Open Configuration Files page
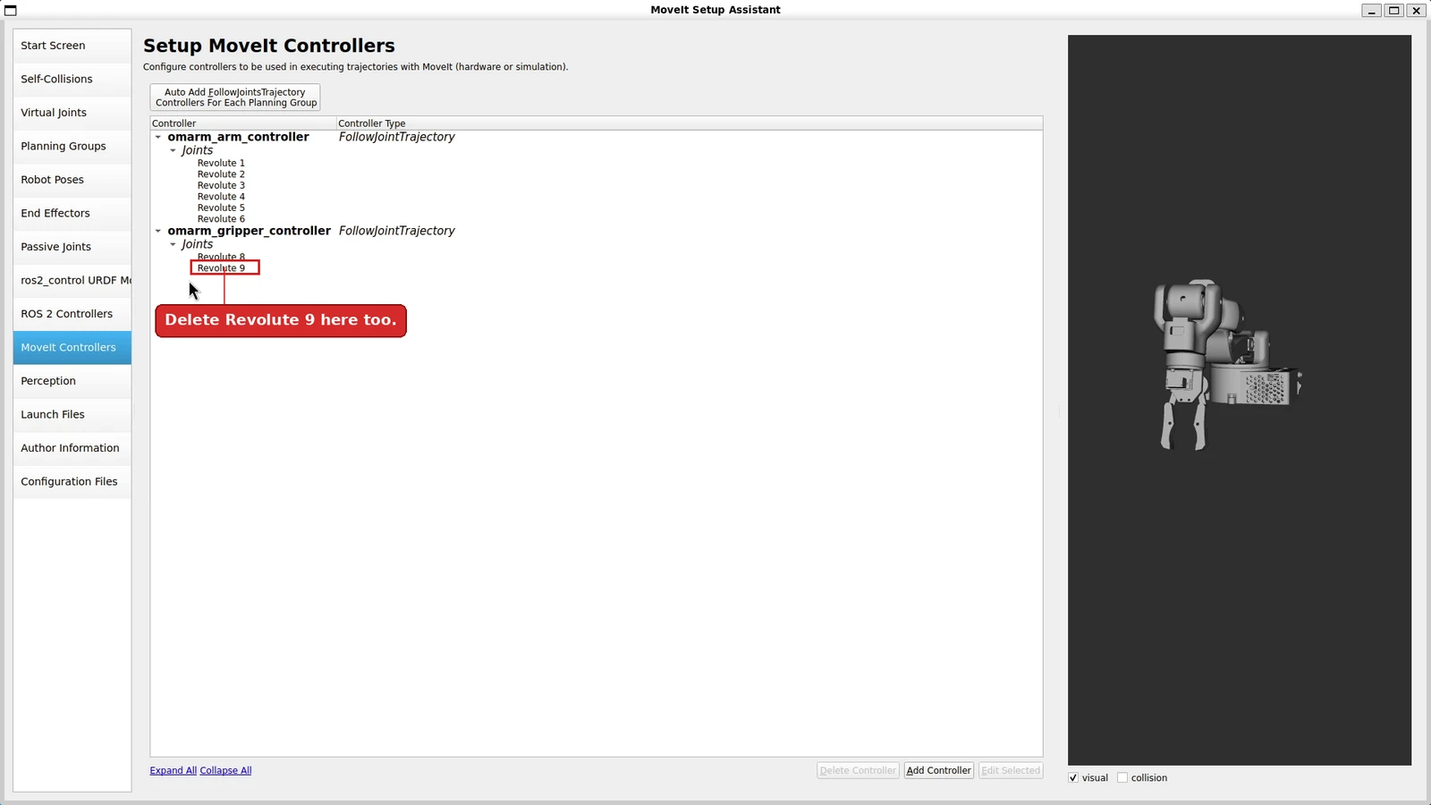 click(72, 481)
